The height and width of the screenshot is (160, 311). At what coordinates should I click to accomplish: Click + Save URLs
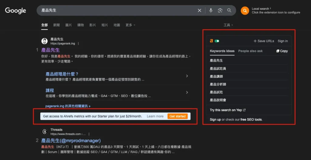(264, 41)
